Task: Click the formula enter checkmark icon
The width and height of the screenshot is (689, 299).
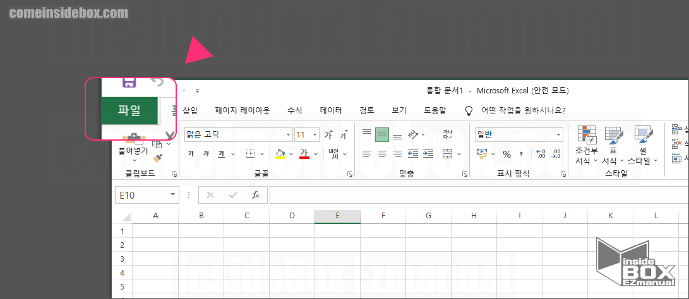Action: [x=233, y=195]
